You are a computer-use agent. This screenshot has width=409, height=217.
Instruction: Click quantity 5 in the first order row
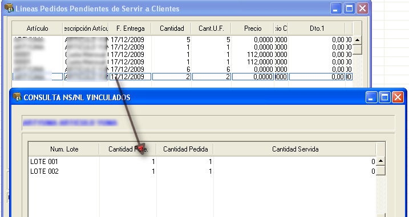tap(171, 40)
